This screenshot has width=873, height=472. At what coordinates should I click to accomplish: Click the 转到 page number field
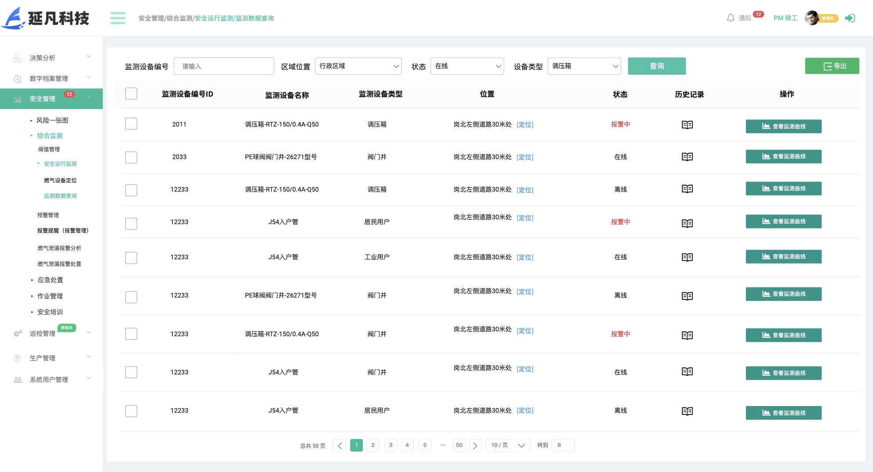[563, 445]
